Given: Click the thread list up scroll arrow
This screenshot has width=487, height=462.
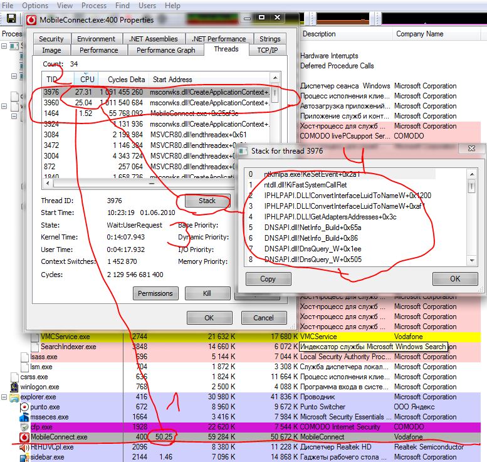Looking at the screenshot, I should click(x=275, y=78).
